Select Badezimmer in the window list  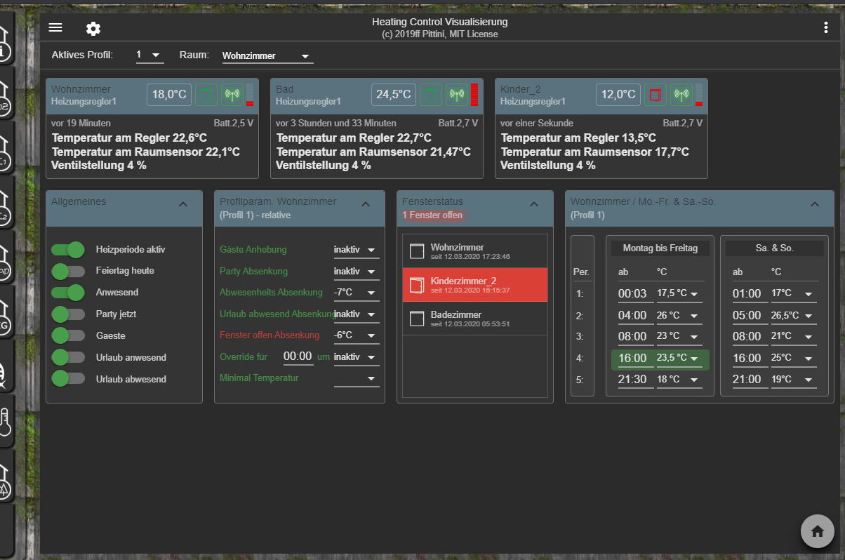click(x=475, y=319)
